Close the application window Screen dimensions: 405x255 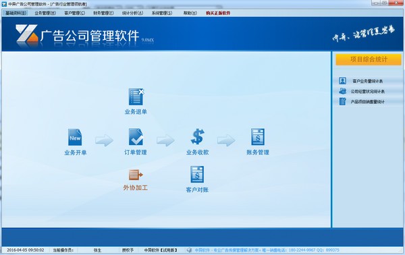396,3
